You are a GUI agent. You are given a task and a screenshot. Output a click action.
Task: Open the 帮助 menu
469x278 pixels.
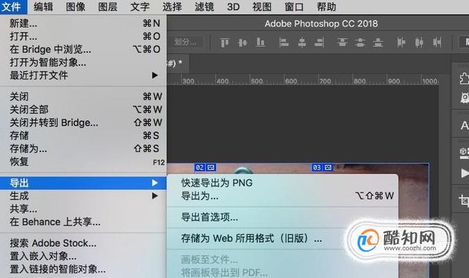click(326, 7)
